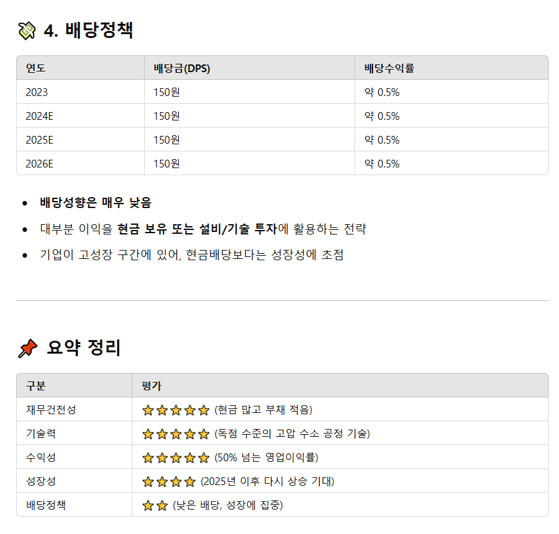Click the 요약 정리 heading text
The image size is (559, 534).
(84, 348)
